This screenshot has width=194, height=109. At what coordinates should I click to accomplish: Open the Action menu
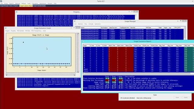6,3
